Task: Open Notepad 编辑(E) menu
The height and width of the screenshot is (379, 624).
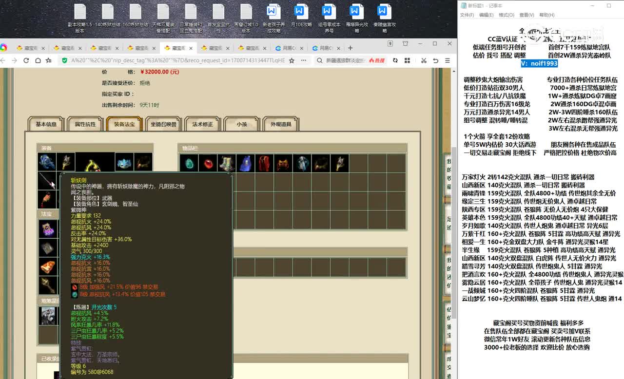Action: coord(486,15)
